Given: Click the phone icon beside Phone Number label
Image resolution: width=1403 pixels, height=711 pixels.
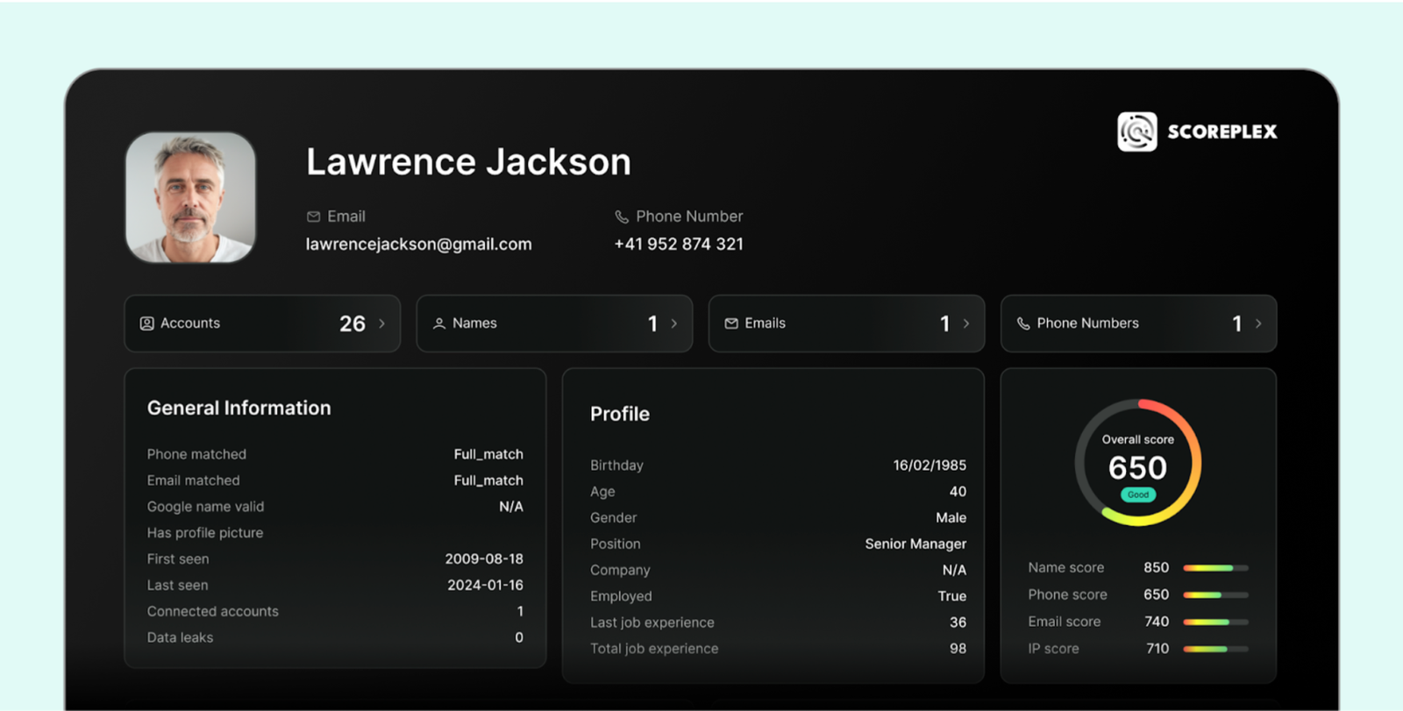Looking at the screenshot, I should (x=622, y=217).
